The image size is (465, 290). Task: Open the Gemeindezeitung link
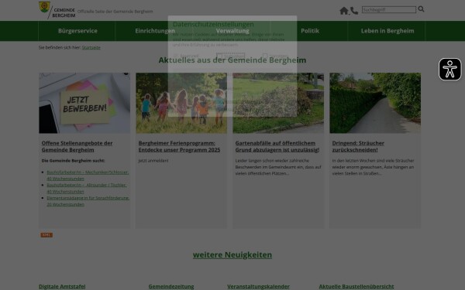pyautogui.click(x=171, y=286)
